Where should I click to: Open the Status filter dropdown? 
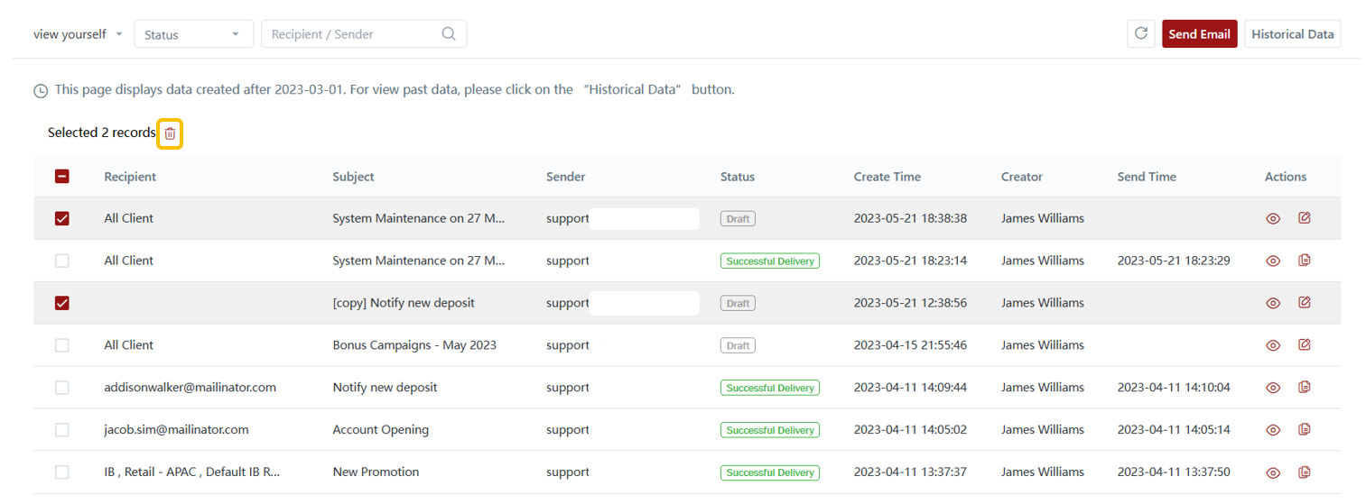193,34
